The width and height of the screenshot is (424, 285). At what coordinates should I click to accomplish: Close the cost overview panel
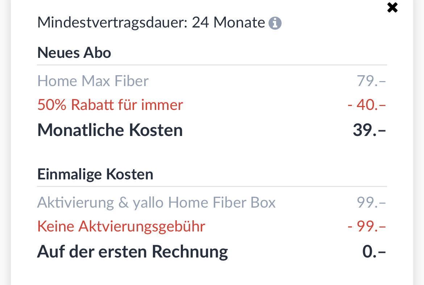pos(392,8)
